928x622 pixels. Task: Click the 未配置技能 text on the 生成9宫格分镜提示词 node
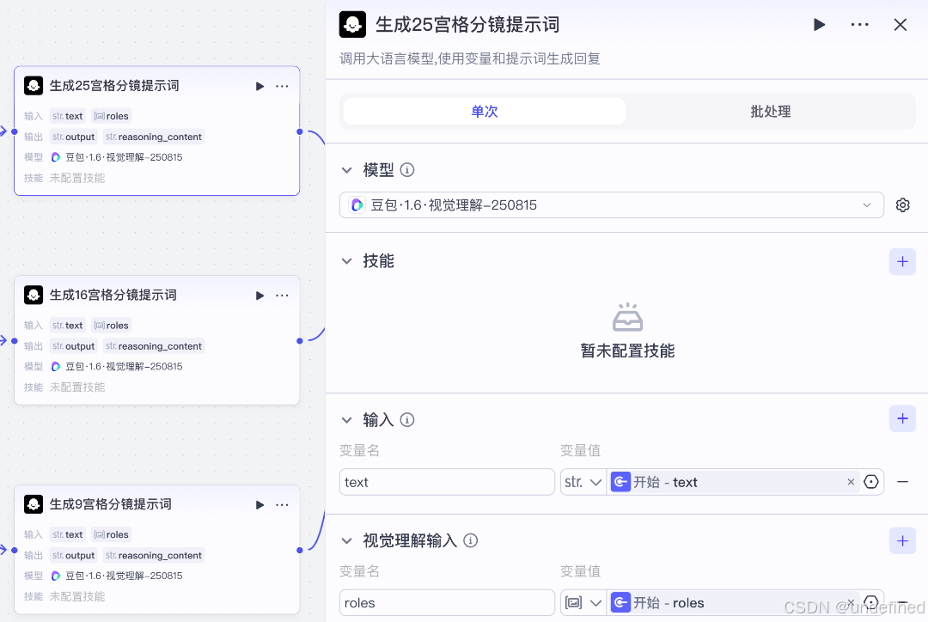click(x=77, y=596)
